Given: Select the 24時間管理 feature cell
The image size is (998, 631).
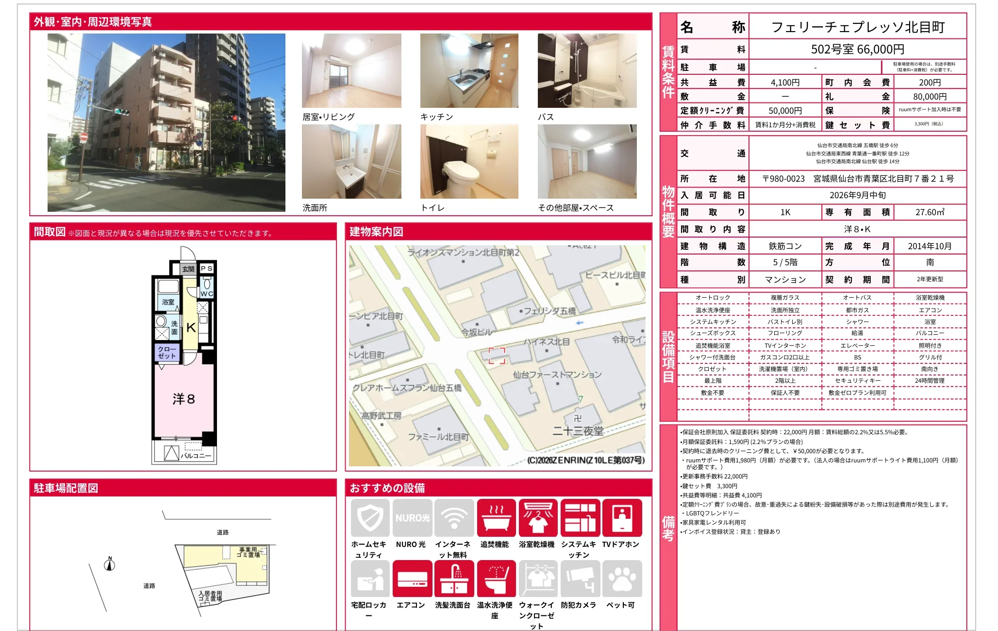Looking at the screenshot, I should tap(930, 381).
